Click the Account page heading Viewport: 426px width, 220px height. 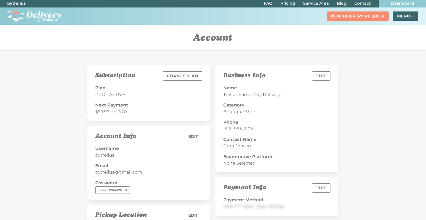pos(213,37)
